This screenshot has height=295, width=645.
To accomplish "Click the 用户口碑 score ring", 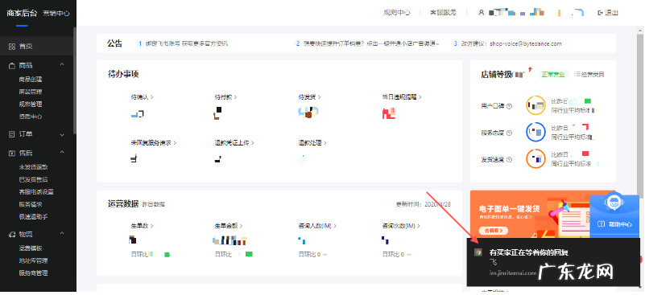I will (535, 105).
